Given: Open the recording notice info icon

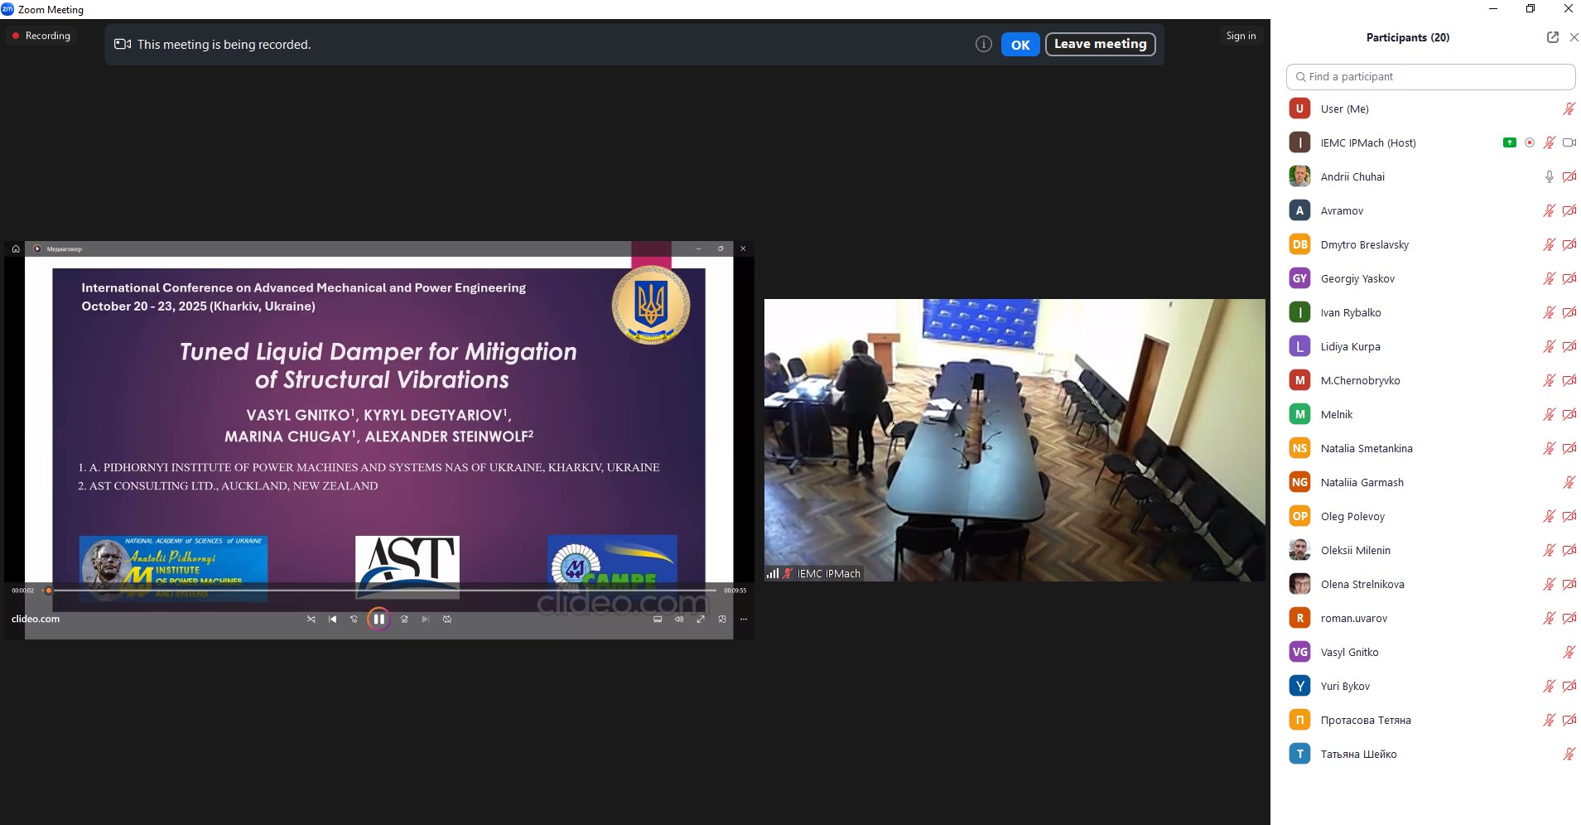Looking at the screenshot, I should pyautogui.click(x=983, y=44).
